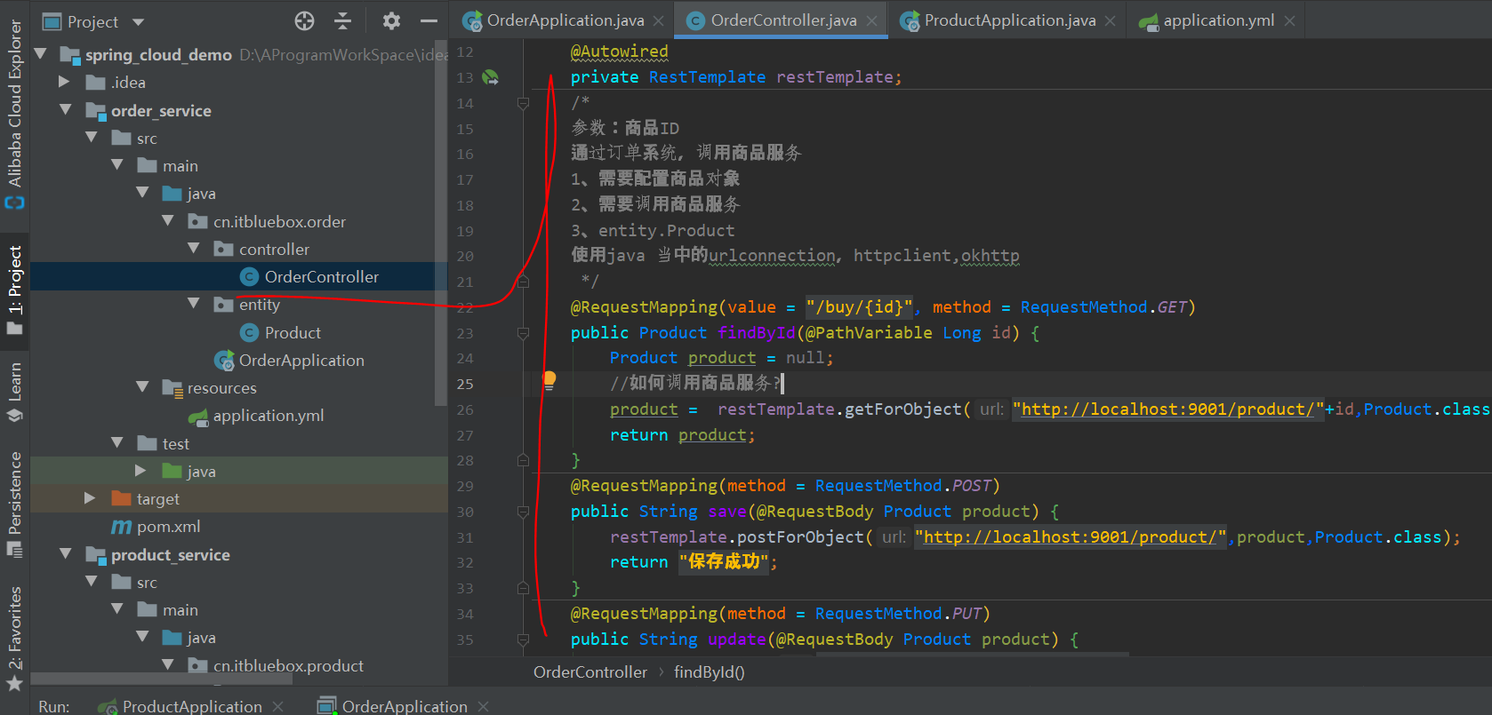Click the collapse all icon in Project panel
Screen dimensions: 1492x715
coord(343,21)
